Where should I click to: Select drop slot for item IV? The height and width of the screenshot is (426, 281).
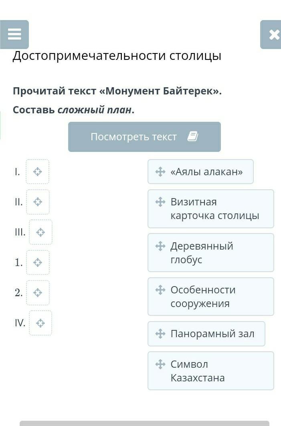pyautogui.click(x=40, y=323)
